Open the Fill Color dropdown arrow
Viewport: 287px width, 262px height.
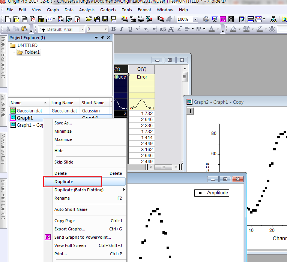point(239,29)
